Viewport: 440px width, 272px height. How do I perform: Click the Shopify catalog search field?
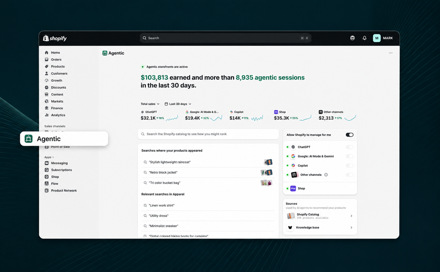pos(208,134)
